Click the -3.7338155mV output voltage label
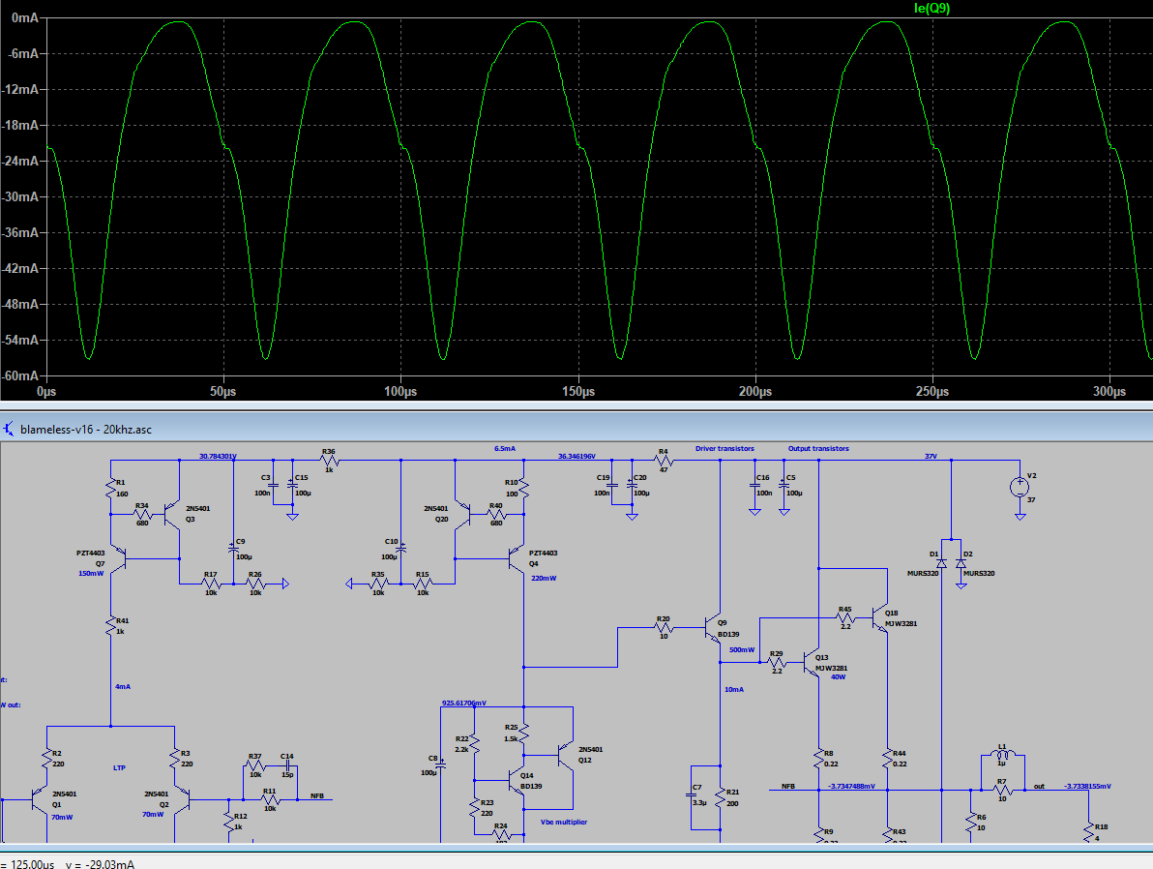Viewport: 1153px width, 869px height. 1087,786
